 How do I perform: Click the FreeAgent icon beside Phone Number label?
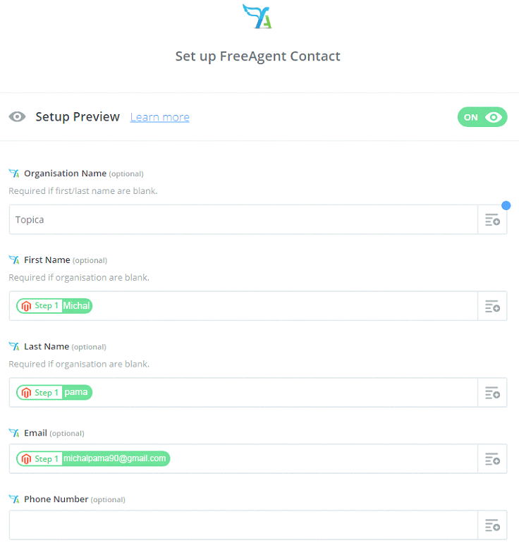pyautogui.click(x=14, y=499)
